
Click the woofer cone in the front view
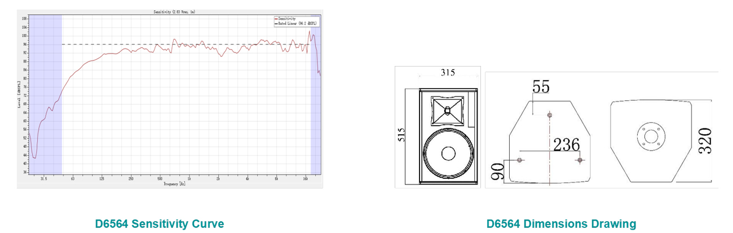coord(448,154)
